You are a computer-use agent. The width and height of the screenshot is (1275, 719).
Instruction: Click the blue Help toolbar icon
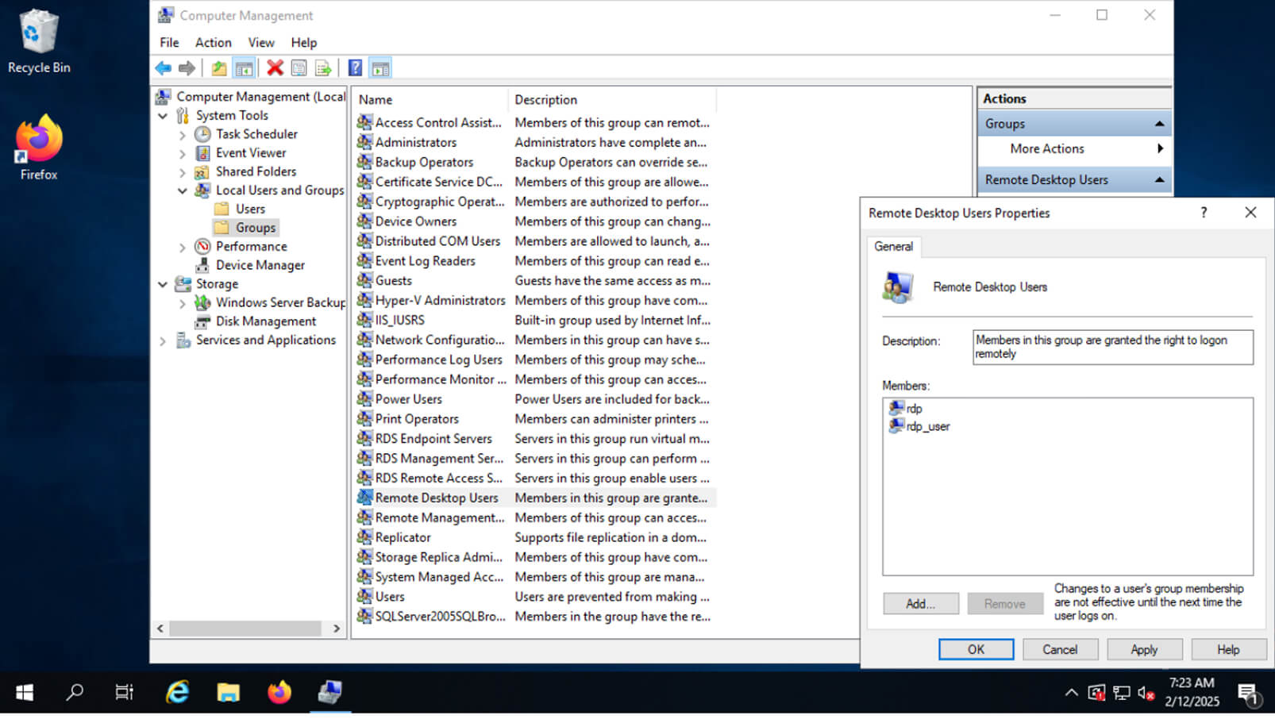pyautogui.click(x=356, y=68)
